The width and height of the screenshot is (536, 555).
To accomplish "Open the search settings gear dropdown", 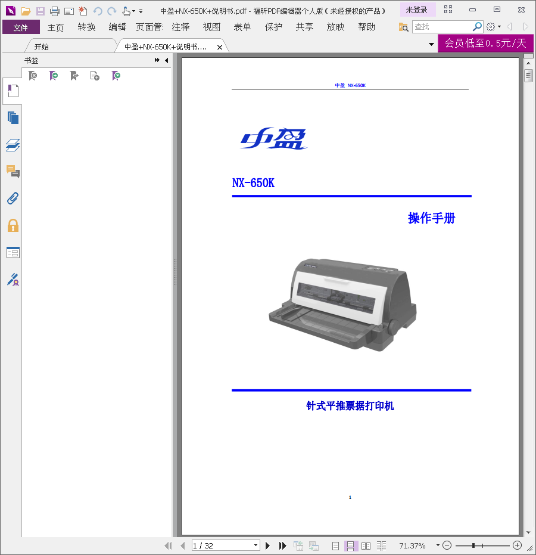I will [494, 27].
